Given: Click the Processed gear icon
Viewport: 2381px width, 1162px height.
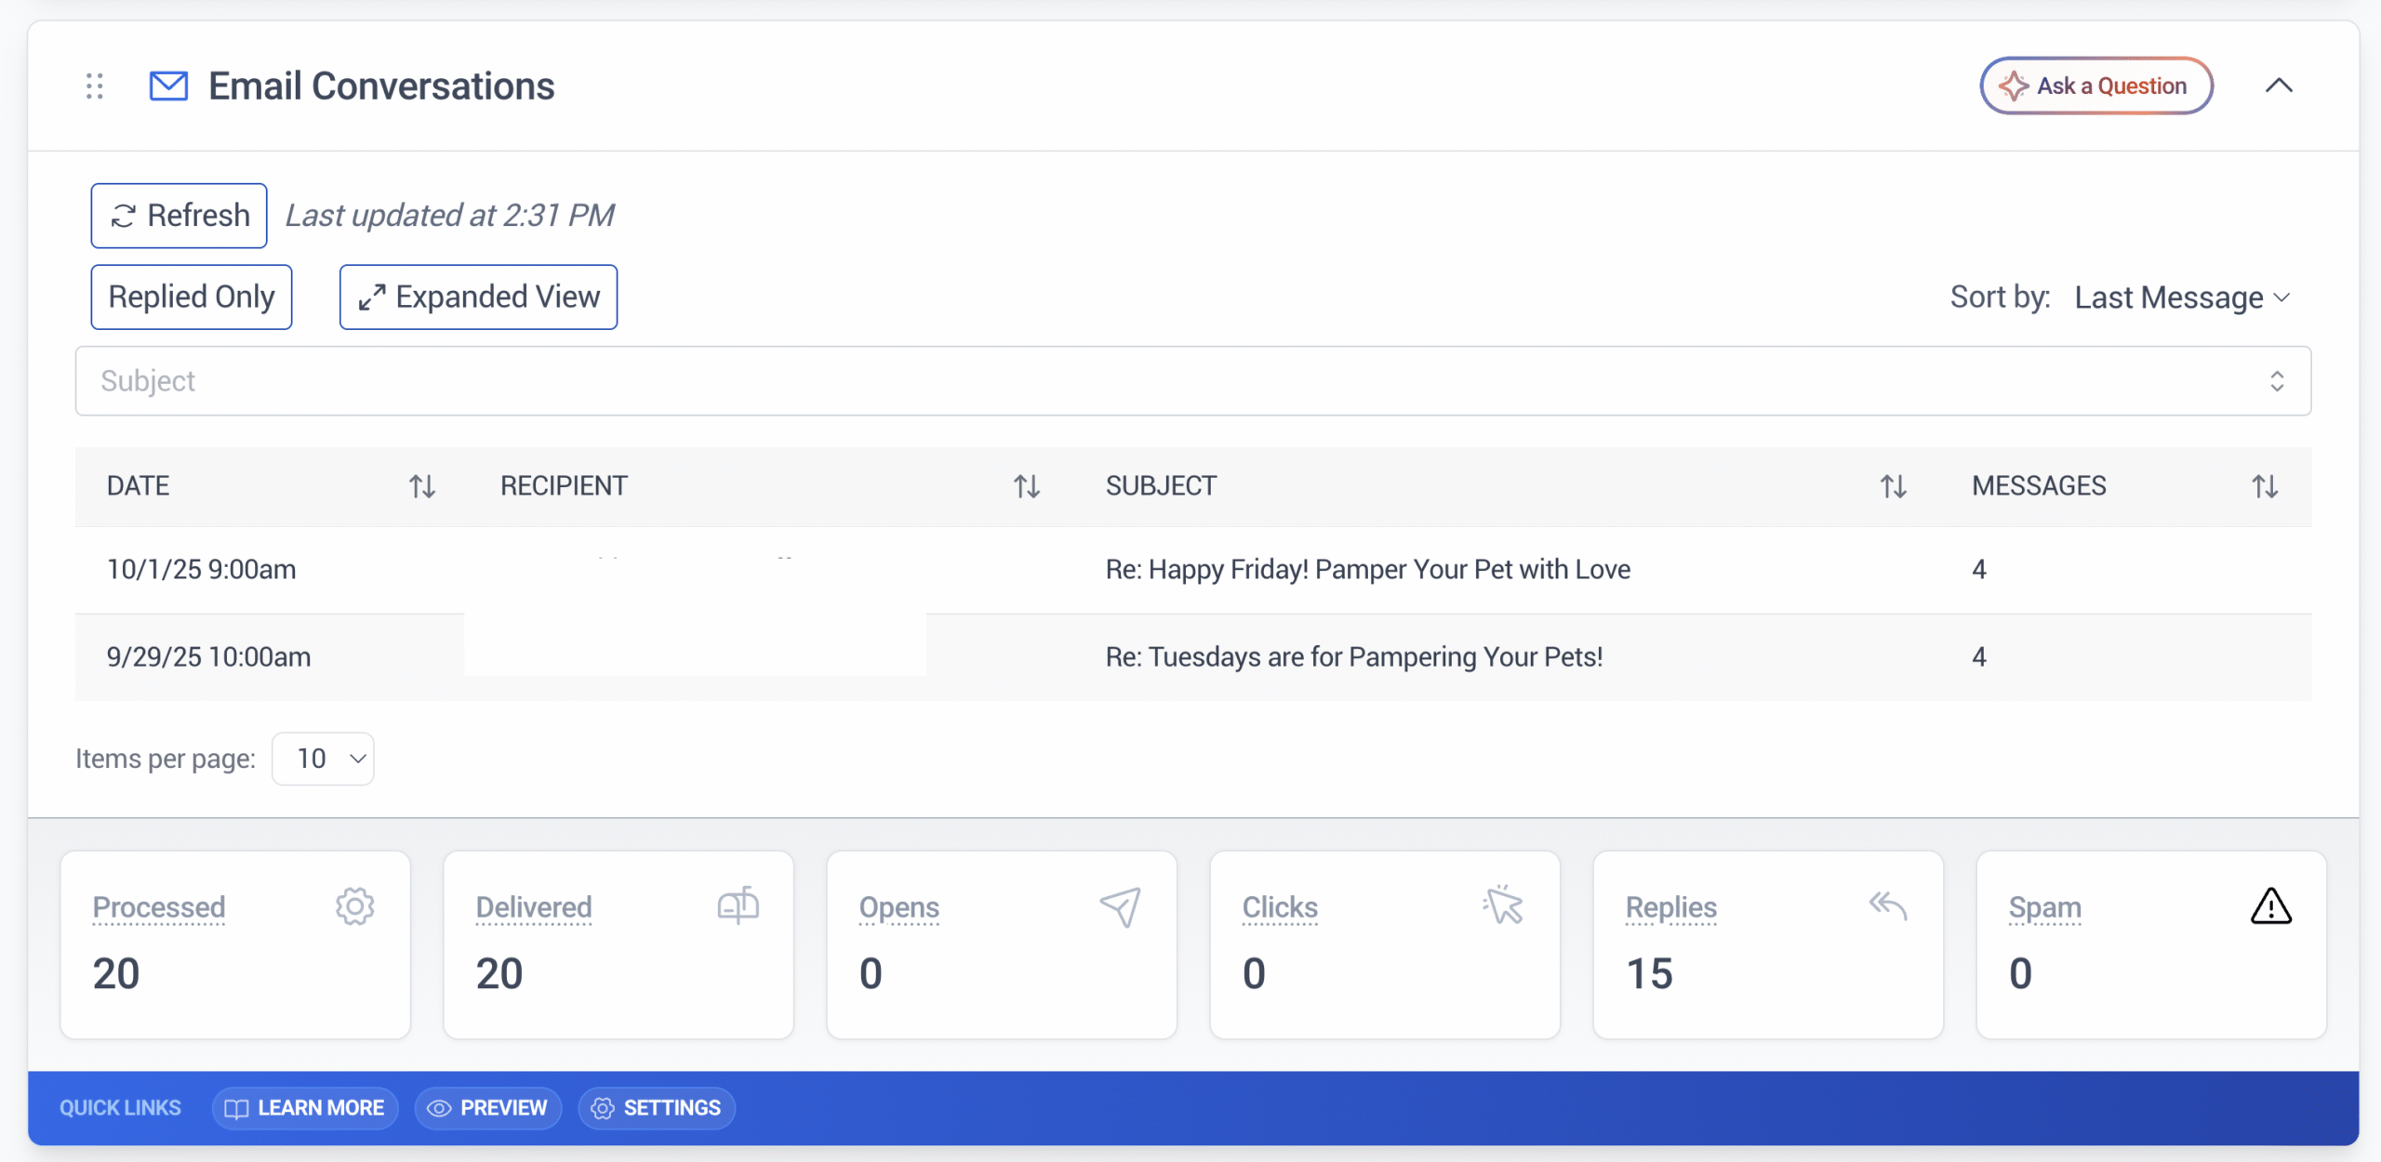Looking at the screenshot, I should 354,905.
